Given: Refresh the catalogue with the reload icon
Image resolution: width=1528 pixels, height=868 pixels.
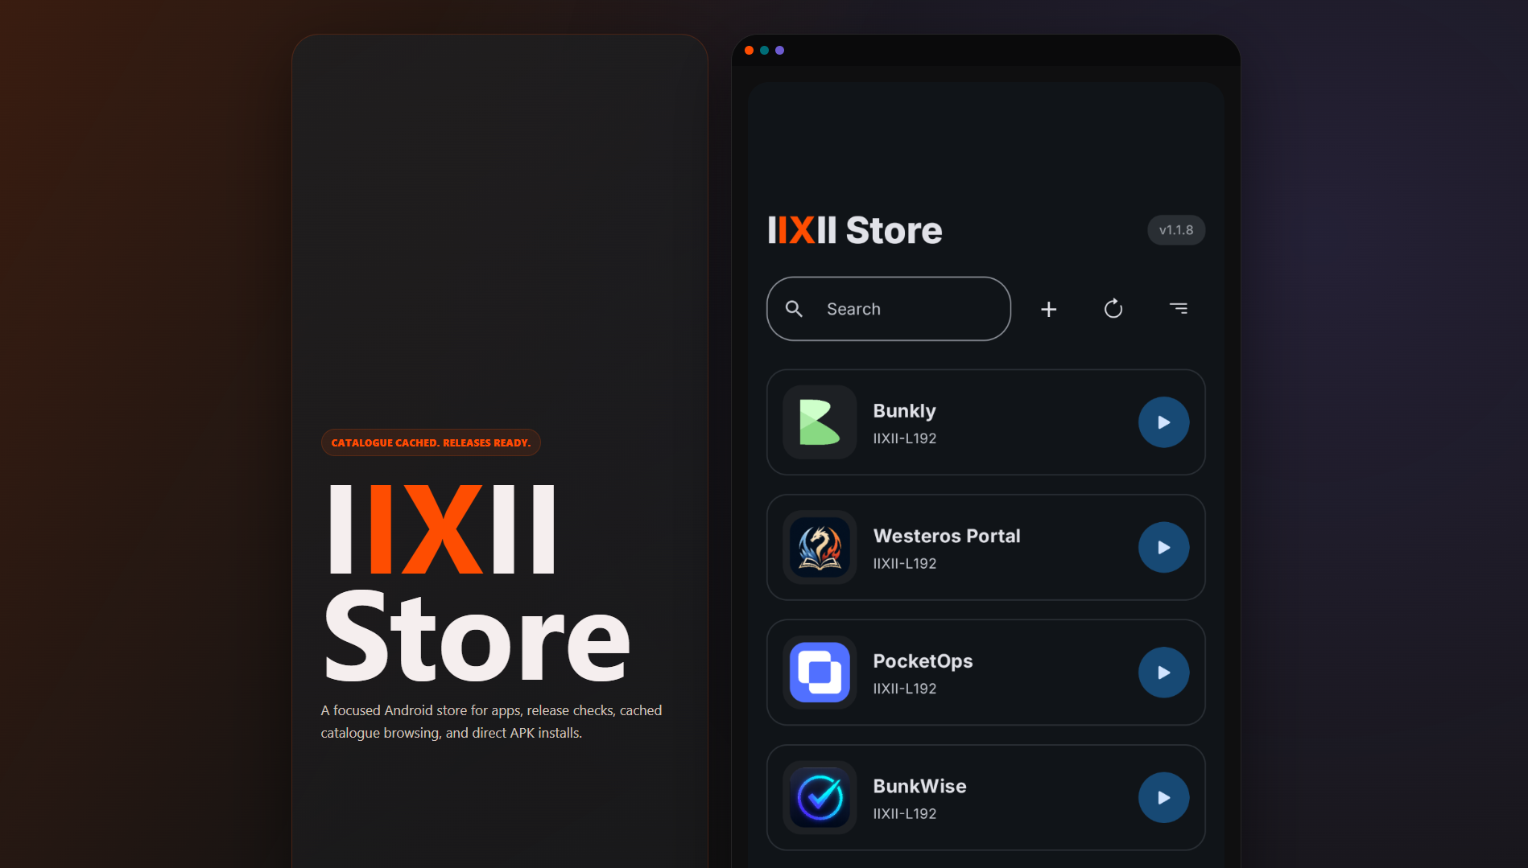Looking at the screenshot, I should pyautogui.click(x=1113, y=308).
